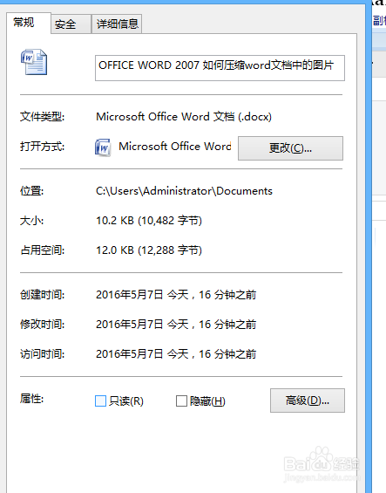Open the 安全 tab

pos(71,24)
